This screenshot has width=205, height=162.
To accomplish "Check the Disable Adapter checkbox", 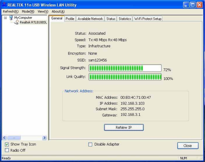I will (x=90, y=144).
